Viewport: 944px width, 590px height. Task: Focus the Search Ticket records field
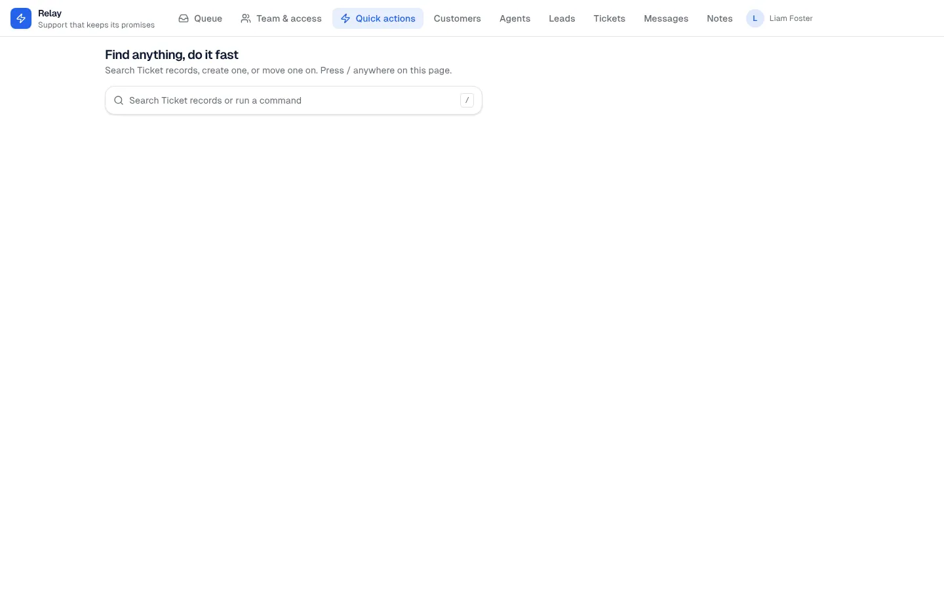coord(294,100)
